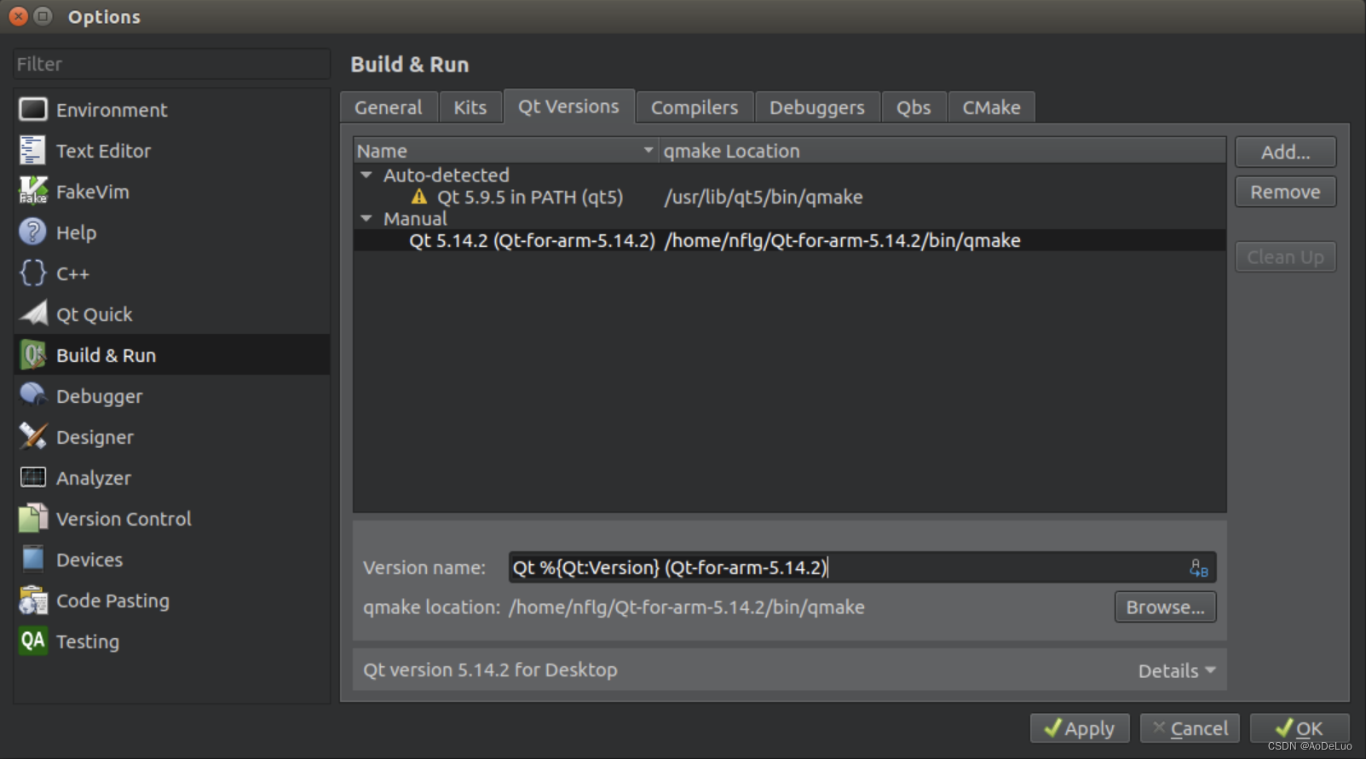Image resolution: width=1366 pixels, height=759 pixels.
Task: Open the FakeVim settings icon
Action: point(33,191)
